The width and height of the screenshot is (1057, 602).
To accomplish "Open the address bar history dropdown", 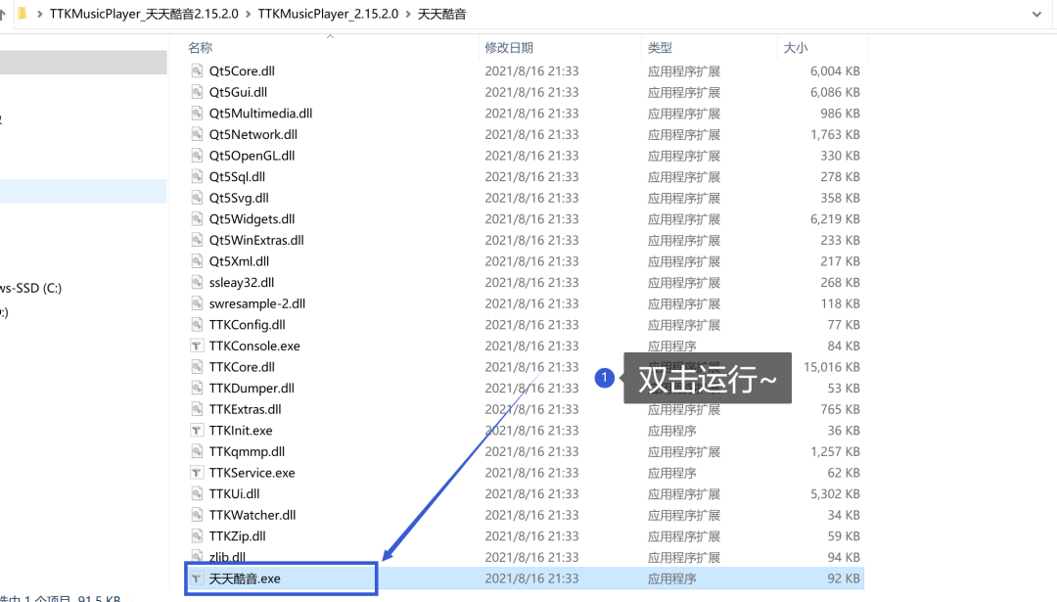I will pos(1036,14).
